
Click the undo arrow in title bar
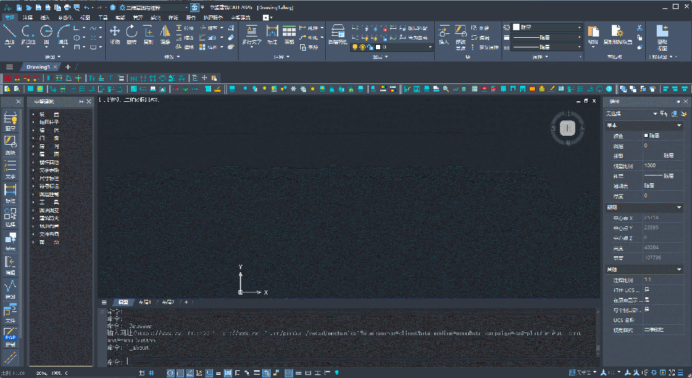(x=87, y=8)
